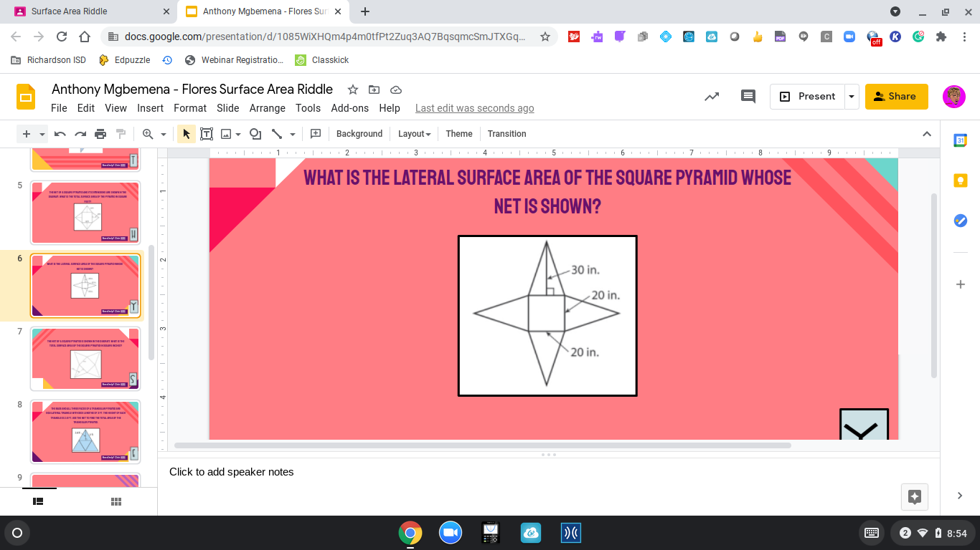
Task: Expand the Layout dropdown
Action: pos(414,134)
